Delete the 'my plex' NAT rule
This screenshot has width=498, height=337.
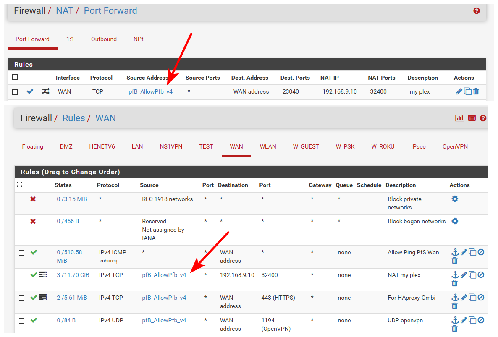click(x=476, y=91)
